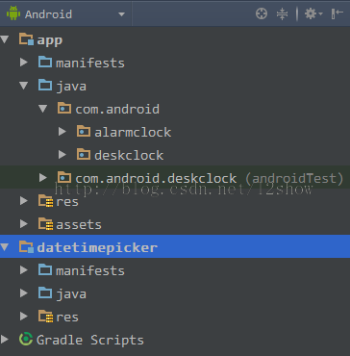This screenshot has width=350, height=356.
Task: Expand the Gradle Scripts node
Action: click(x=4, y=340)
